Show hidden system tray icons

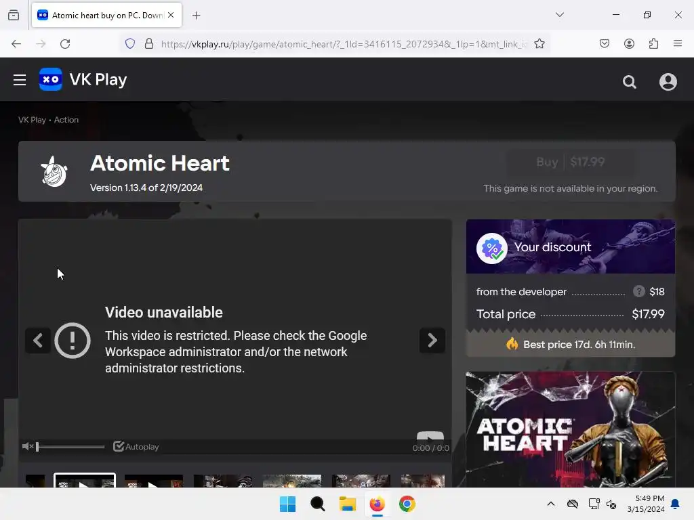click(x=550, y=504)
